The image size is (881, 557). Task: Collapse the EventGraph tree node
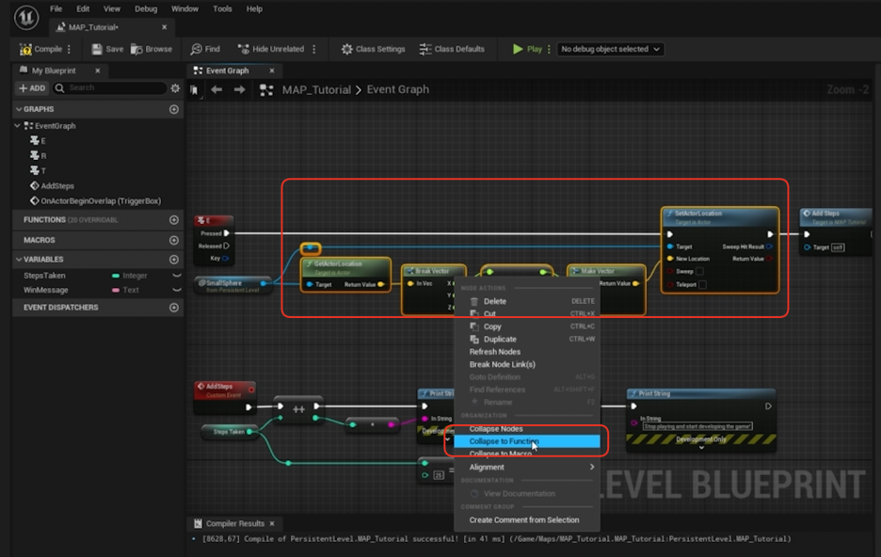pos(18,126)
